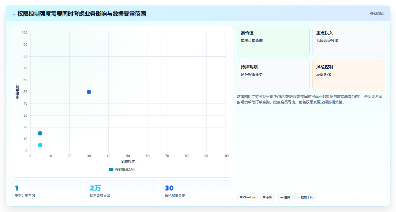The width and height of the screenshot is (396, 212).
Task: Open the 风险控制 quadrant card
Action: (x=349, y=75)
